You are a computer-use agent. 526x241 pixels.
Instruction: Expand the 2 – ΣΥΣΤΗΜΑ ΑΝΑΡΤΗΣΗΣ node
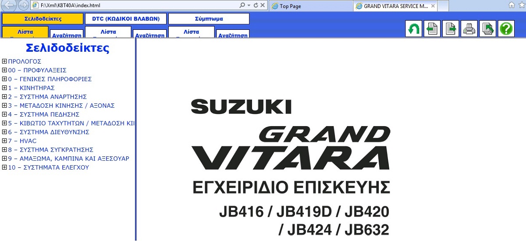[x=4, y=96]
